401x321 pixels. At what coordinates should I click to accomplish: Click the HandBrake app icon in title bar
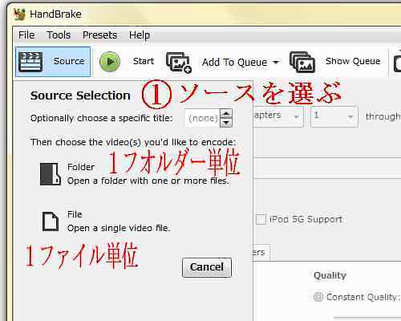click(19, 14)
